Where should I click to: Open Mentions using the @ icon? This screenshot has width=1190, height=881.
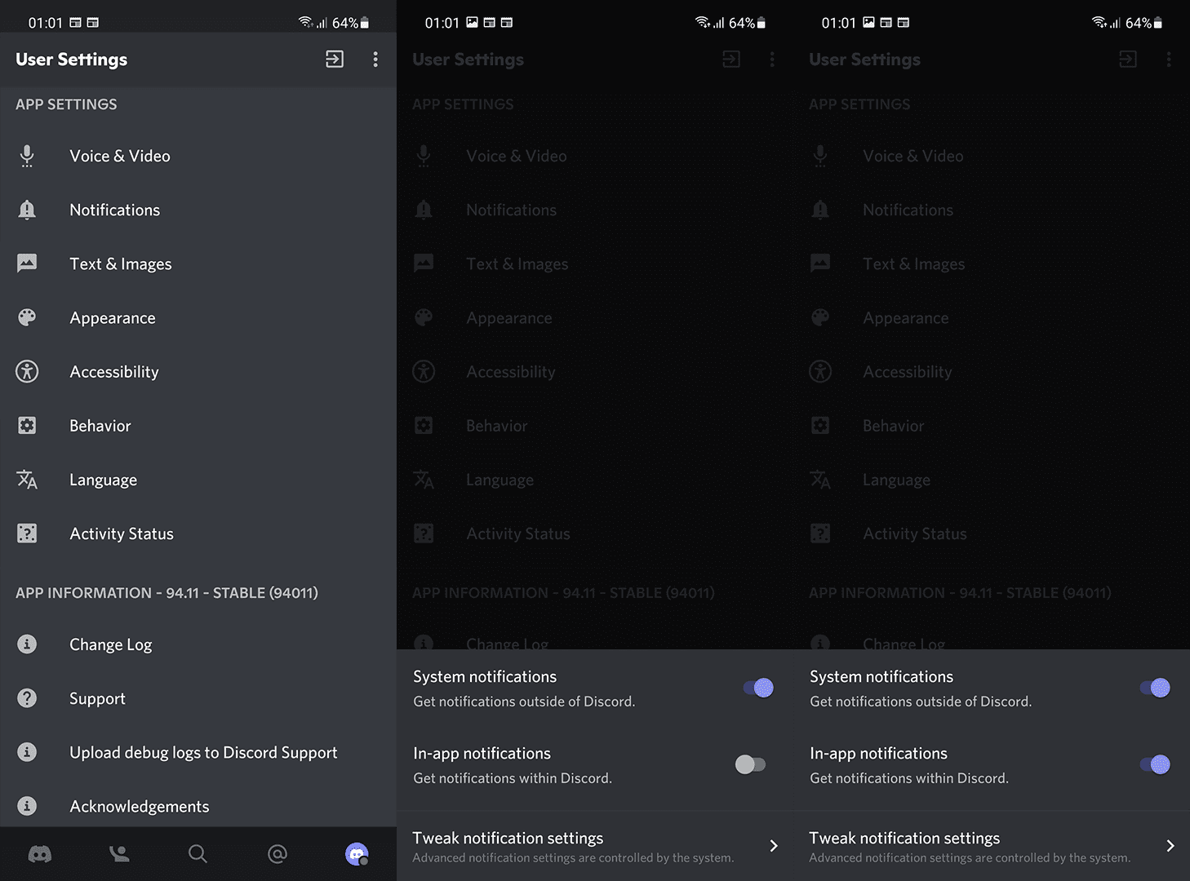277,854
